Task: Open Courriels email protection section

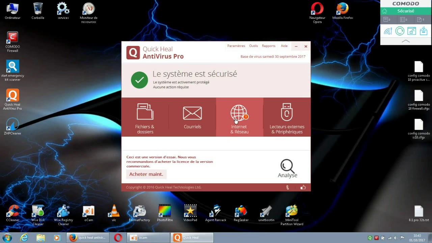Action: [x=192, y=117]
